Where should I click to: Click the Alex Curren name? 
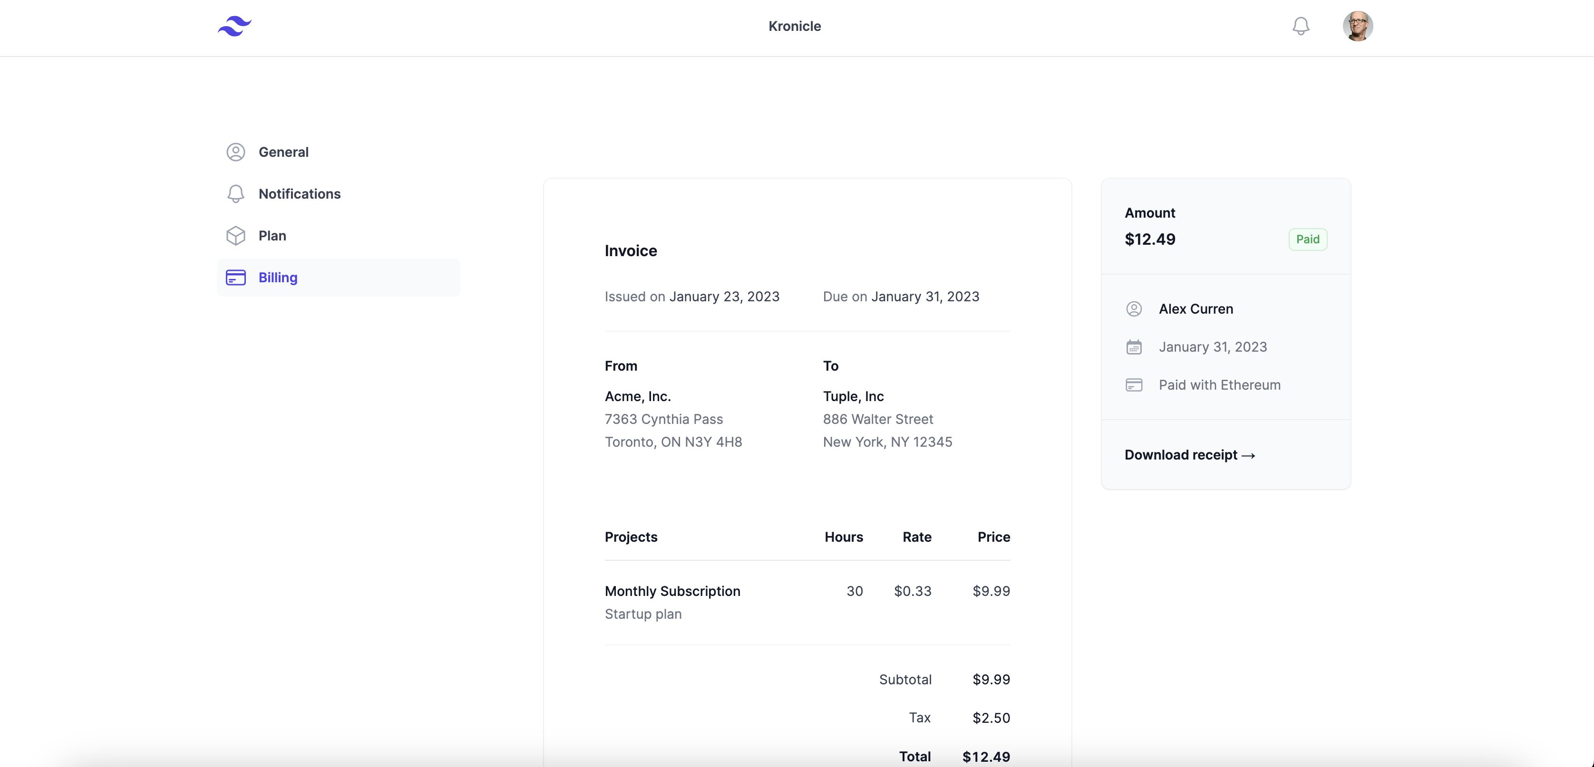point(1195,309)
